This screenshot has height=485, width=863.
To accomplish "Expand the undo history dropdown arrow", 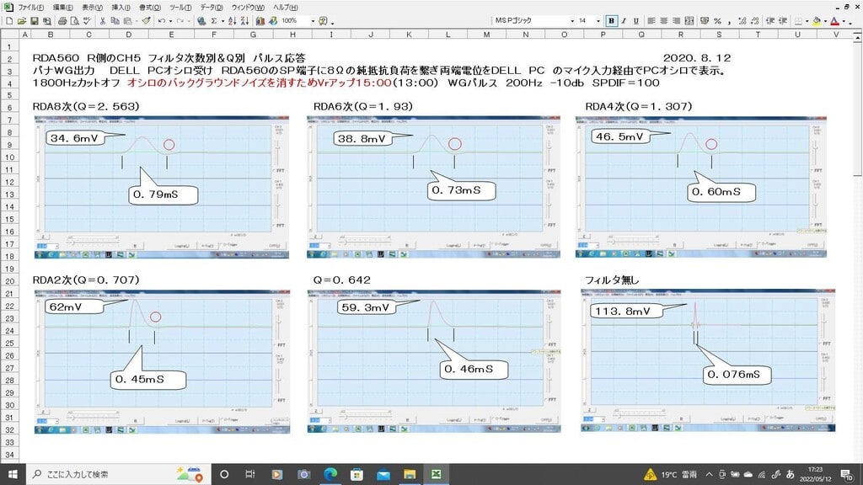I will pyautogui.click(x=170, y=21).
